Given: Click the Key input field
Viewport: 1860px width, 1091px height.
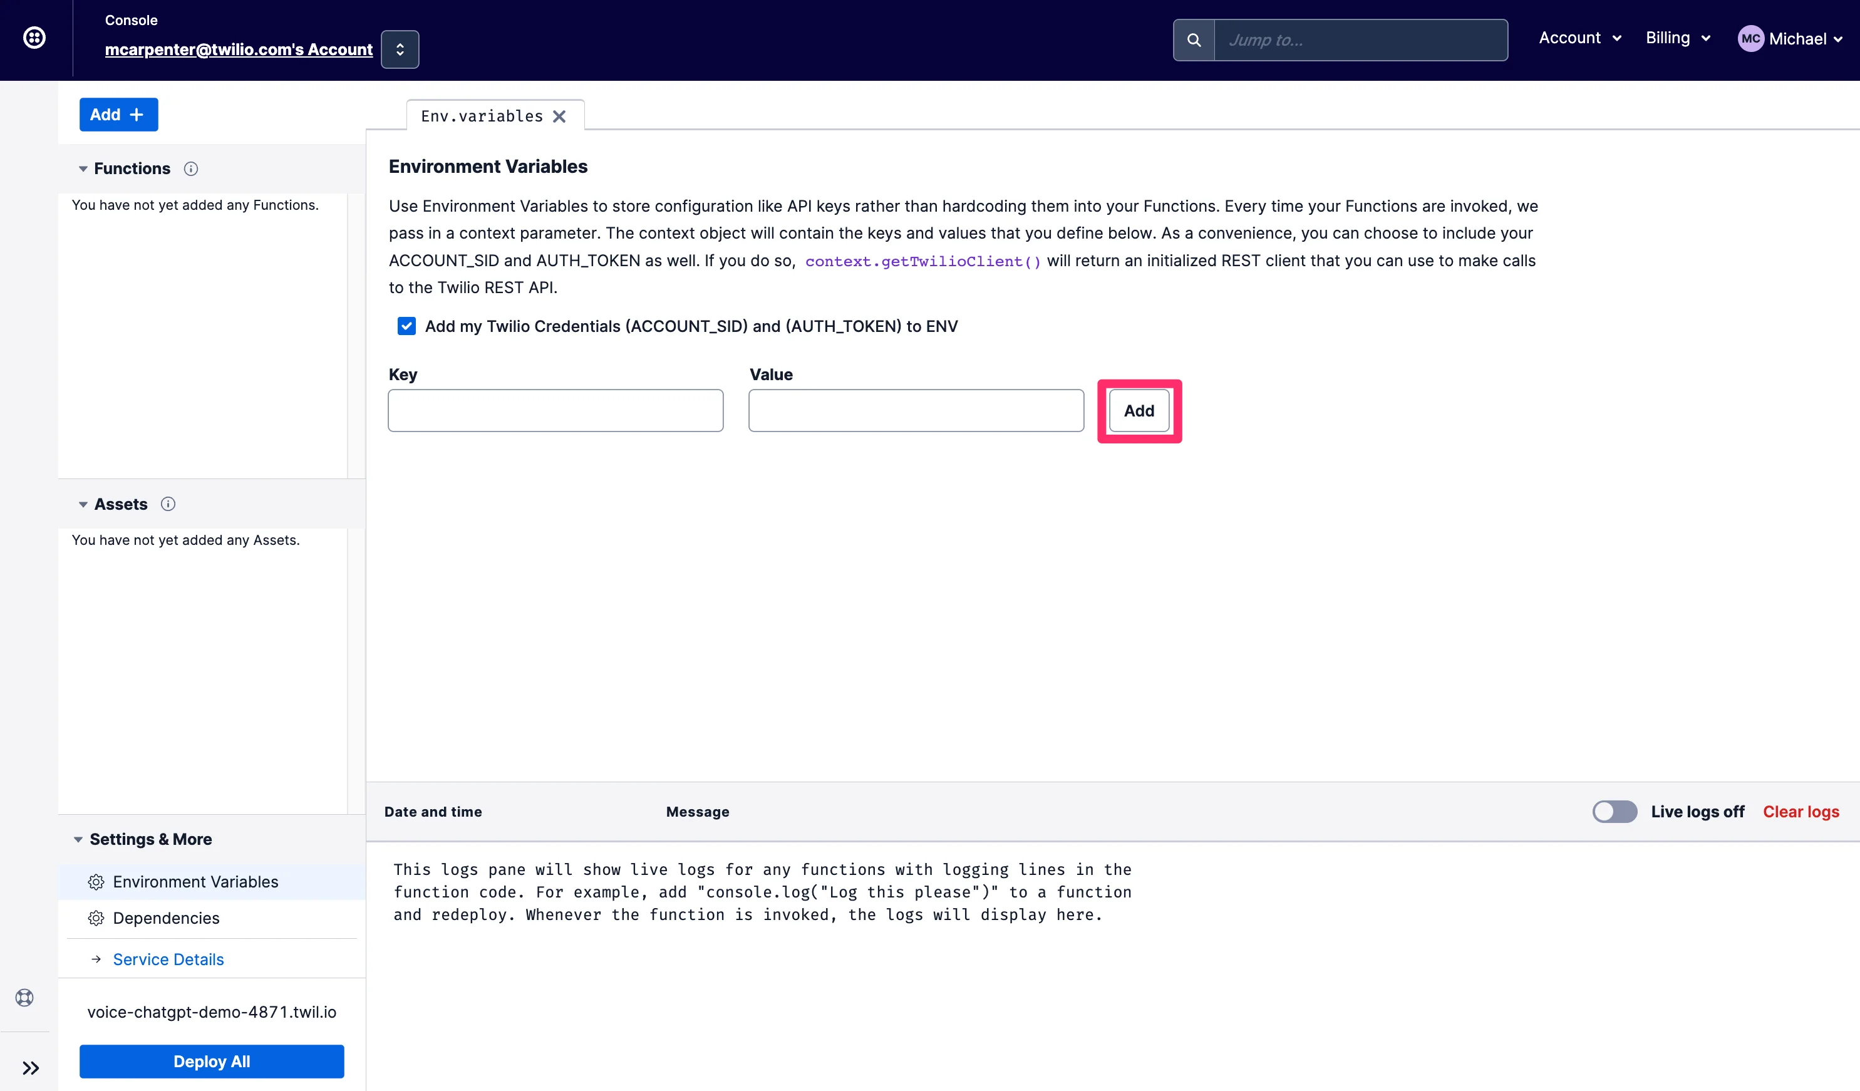Looking at the screenshot, I should pos(556,410).
